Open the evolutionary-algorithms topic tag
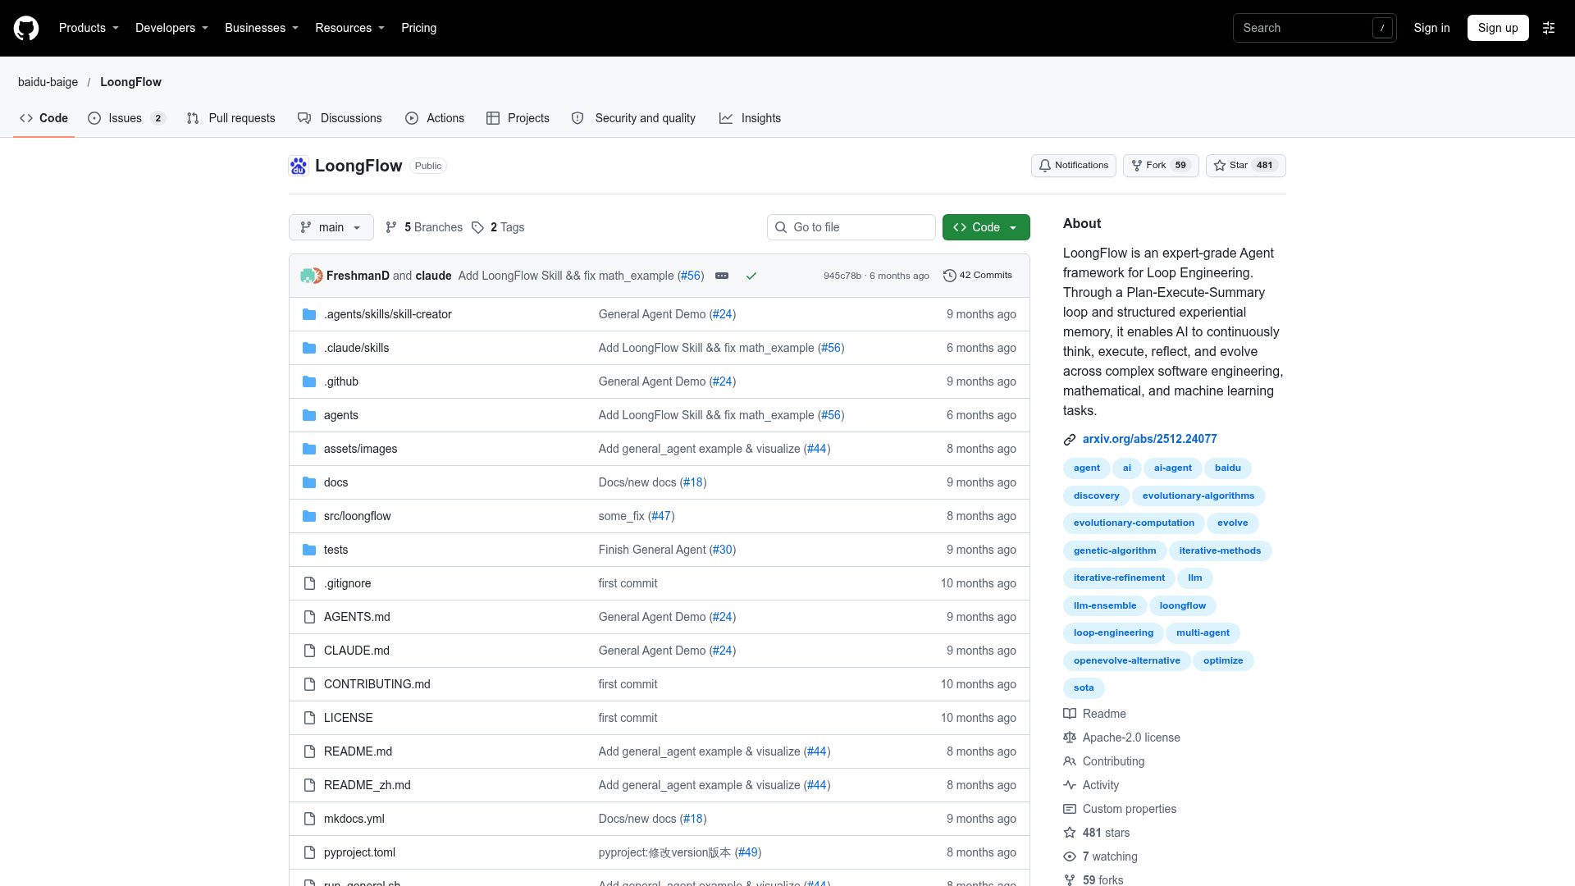This screenshot has width=1575, height=886. [x=1198, y=496]
